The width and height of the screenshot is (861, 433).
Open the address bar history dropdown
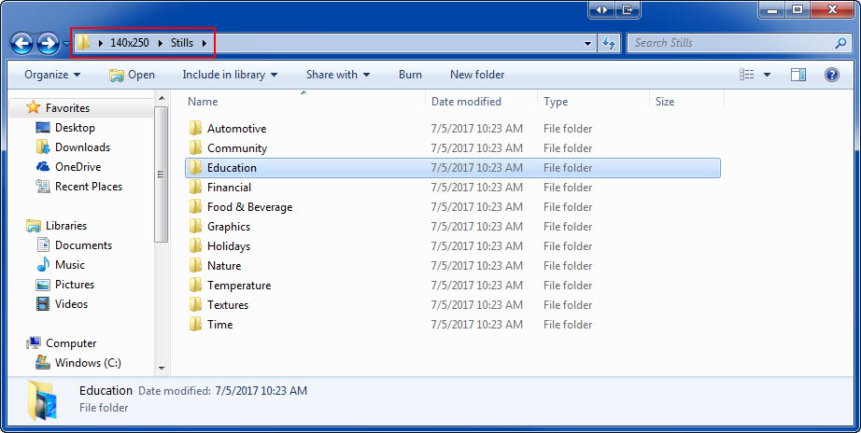pos(587,43)
